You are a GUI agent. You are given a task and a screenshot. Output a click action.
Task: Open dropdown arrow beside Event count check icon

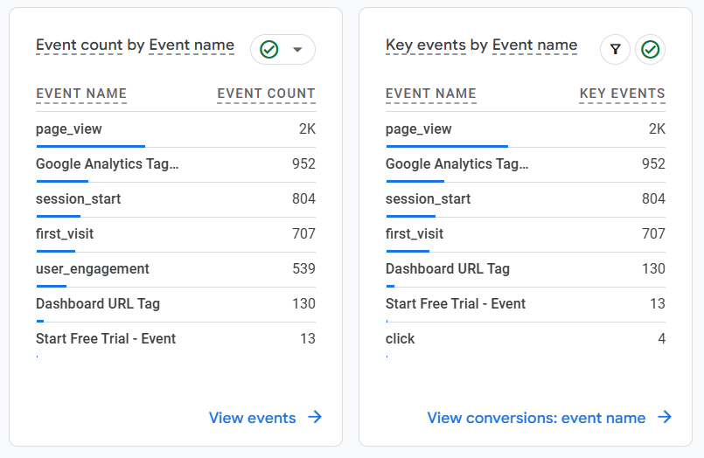tap(297, 49)
